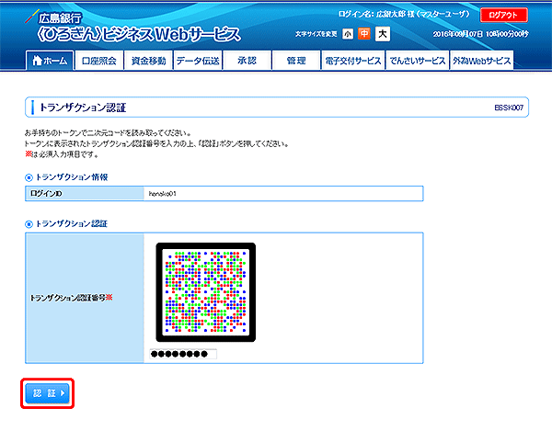Click the login ID value hanako01

(x=162, y=194)
